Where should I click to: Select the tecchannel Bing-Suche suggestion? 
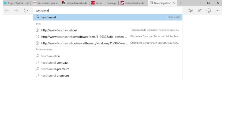pyautogui.click(x=108, y=17)
